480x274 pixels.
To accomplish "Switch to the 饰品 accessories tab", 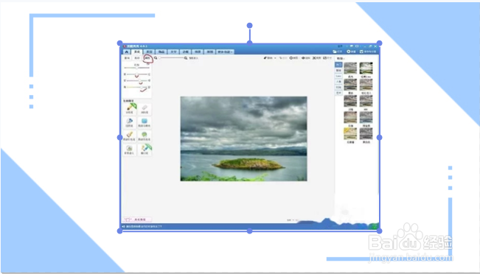I will (x=161, y=52).
